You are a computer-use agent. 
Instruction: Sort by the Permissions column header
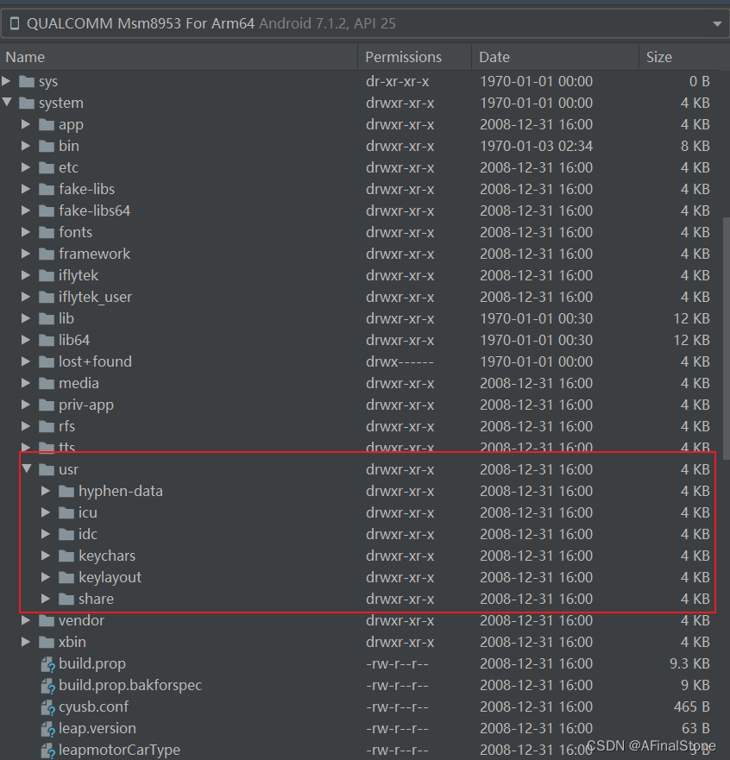(x=414, y=57)
